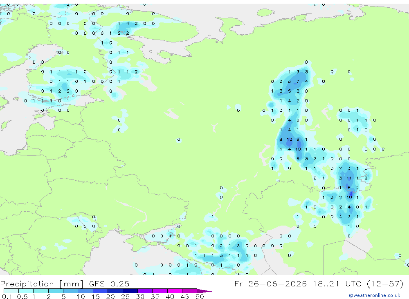Image resolution: width=409 pixels, height=299 pixels.
Task: Click the precipitation value '13' on the map
Action: [289, 140]
